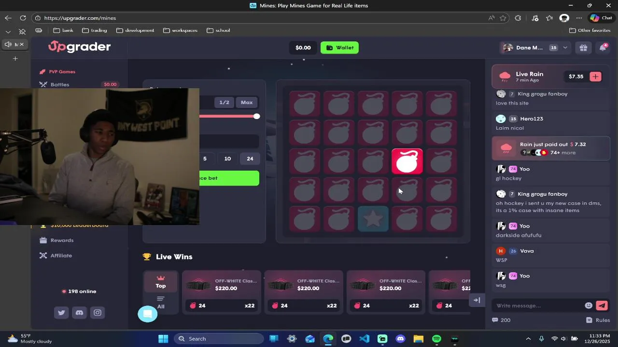Tip the Live Rain with plus button

click(x=595, y=77)
